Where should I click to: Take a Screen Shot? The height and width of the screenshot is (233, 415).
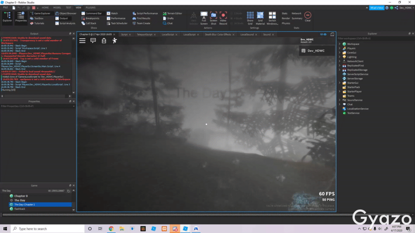pos(213,18)
